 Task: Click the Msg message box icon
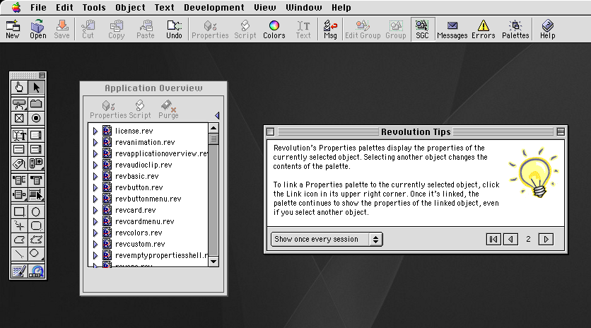[x=330, y=30]
